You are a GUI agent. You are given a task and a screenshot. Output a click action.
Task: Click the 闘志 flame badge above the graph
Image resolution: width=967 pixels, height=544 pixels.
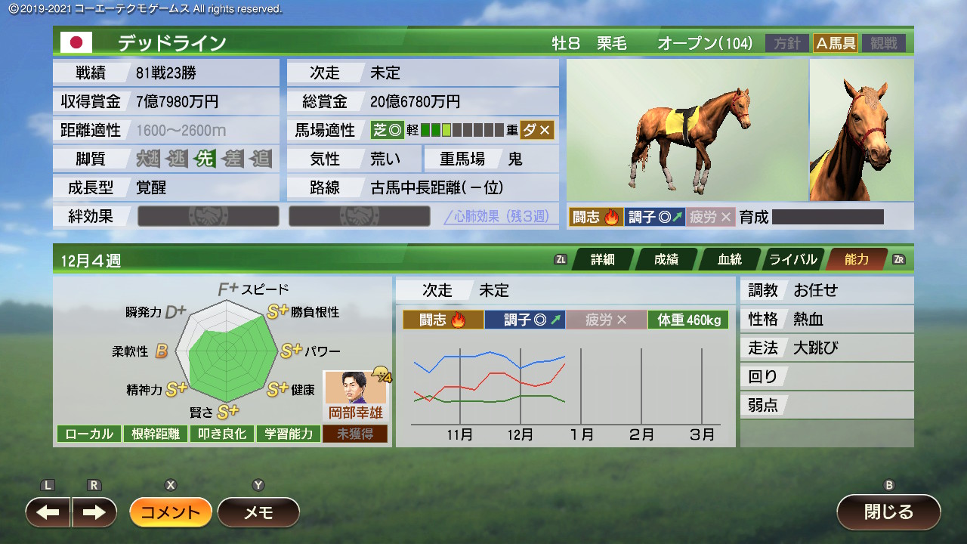(443, 320)
